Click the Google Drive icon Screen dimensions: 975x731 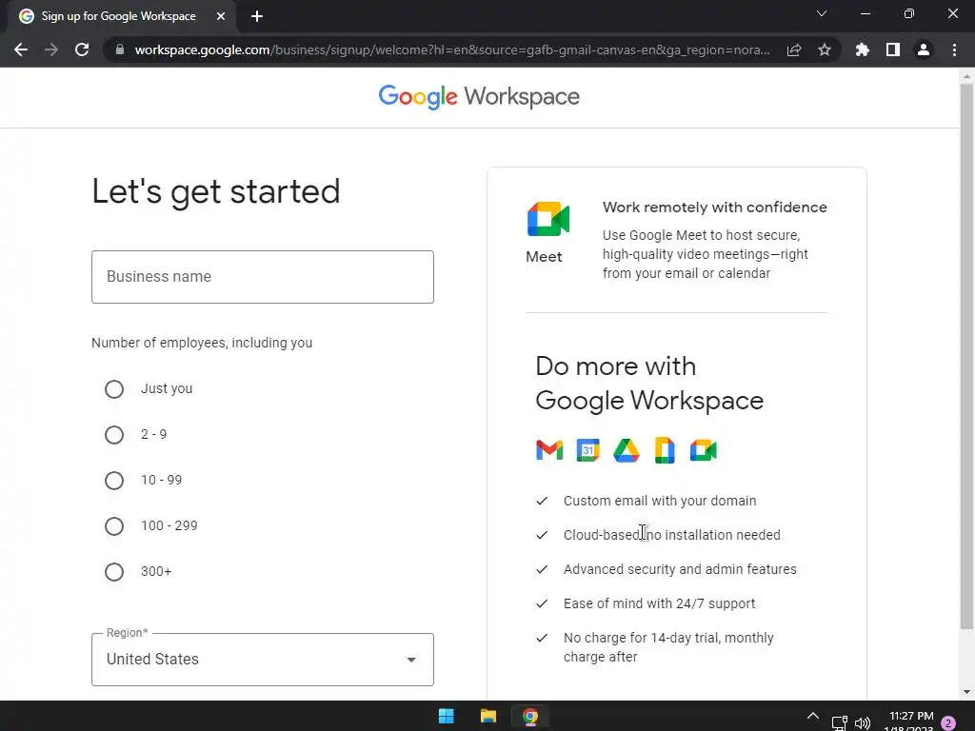click(x=627, y=450)
